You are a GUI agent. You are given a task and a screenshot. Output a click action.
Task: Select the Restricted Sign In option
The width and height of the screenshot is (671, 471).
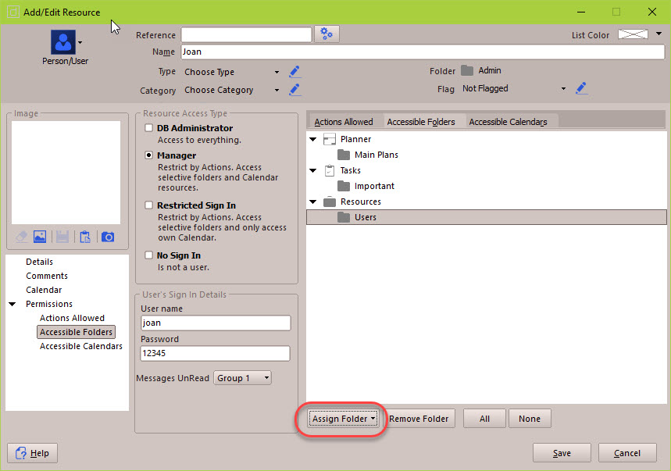click(x=148, y=205)
